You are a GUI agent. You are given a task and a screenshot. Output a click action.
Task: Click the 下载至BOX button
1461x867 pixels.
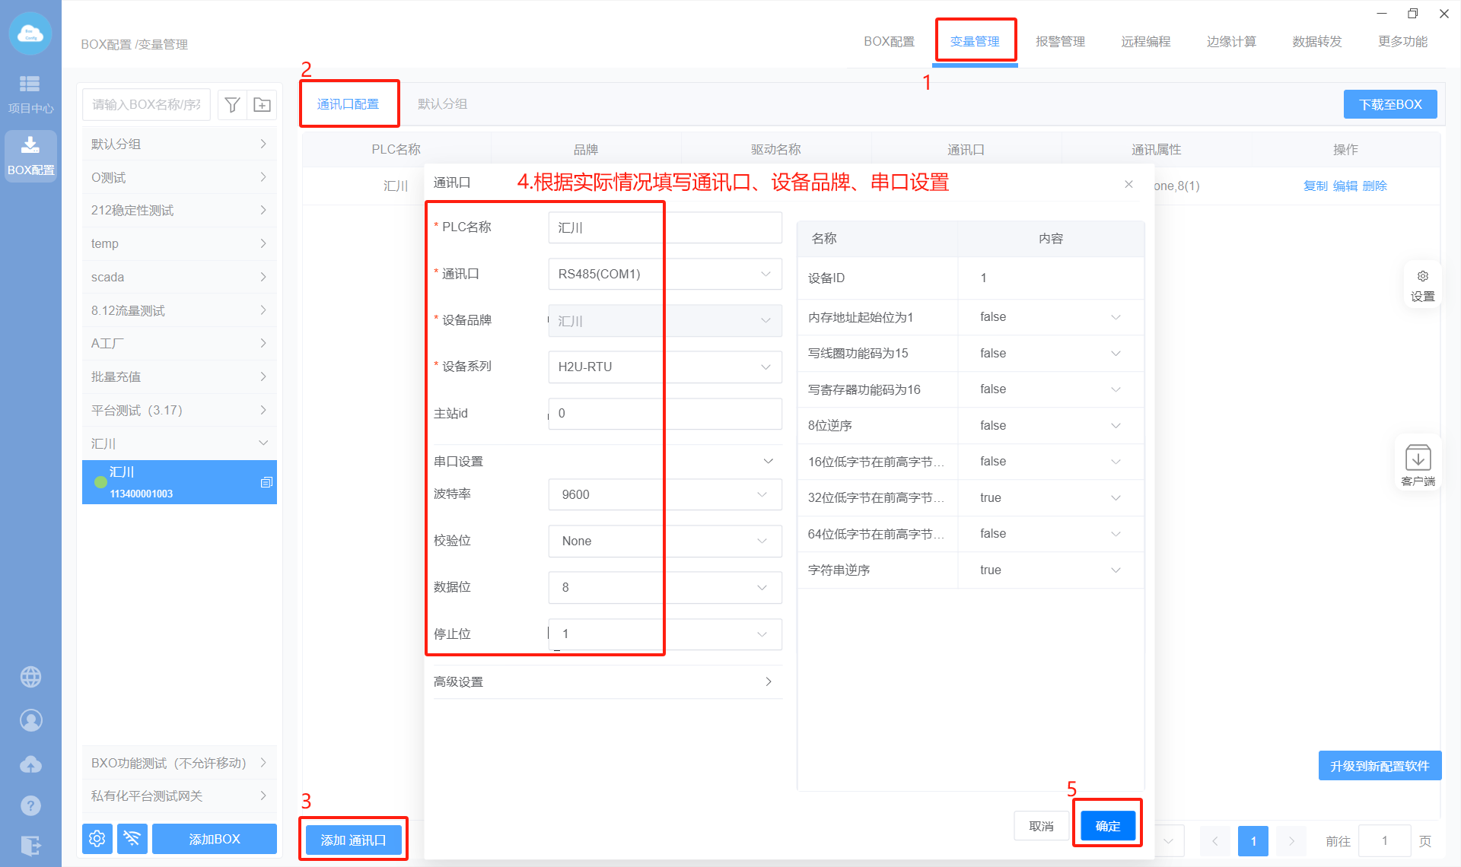point(1389,105)
